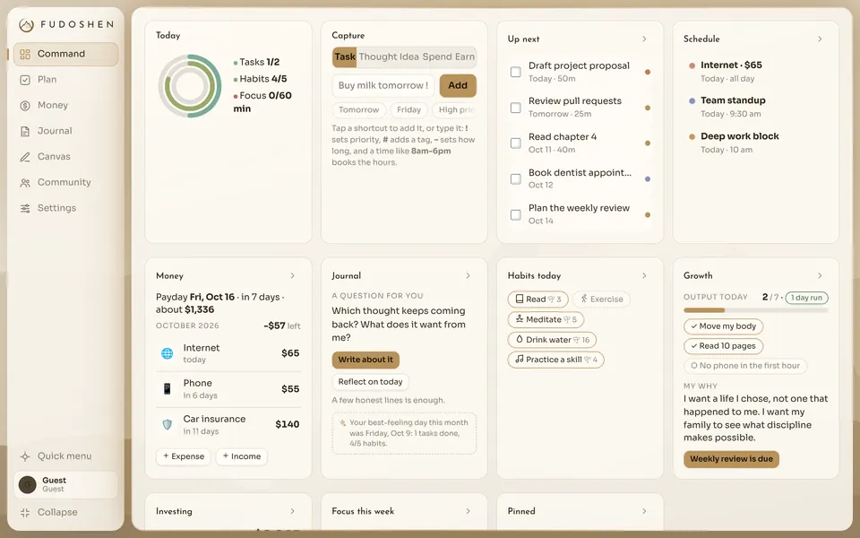Add an Expense in Money card
This screenshot has width=860, height=538.
click(x=183, y=456)
